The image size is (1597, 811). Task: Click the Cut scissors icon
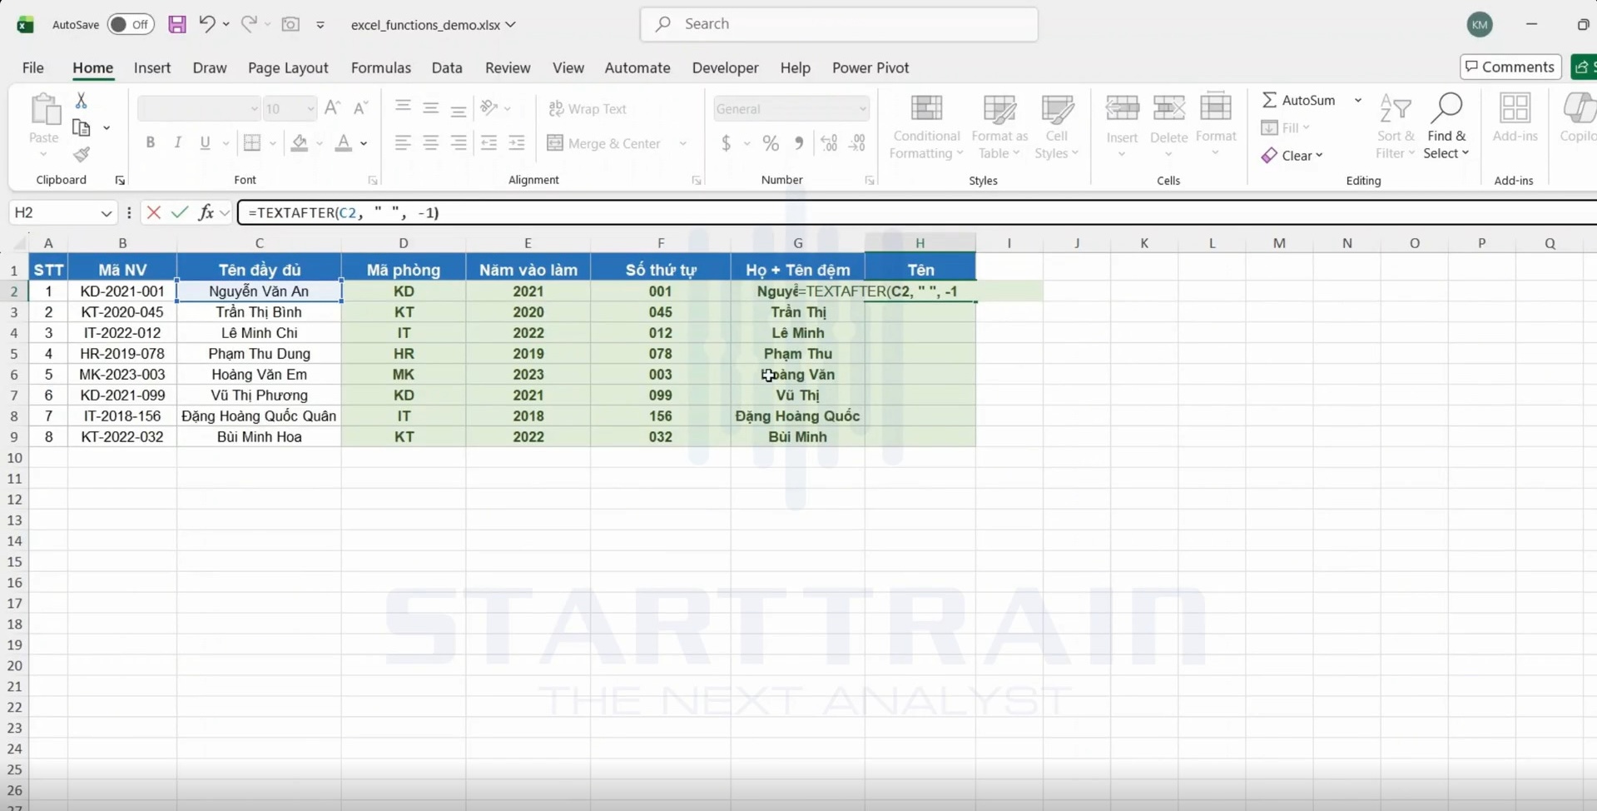pyautogui.click(x=81, y=101)
